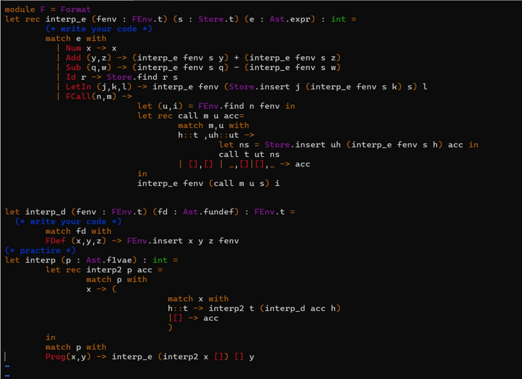Click the 'FCall(n,m) ->' line
522x379 pixels.
[99, 96]
